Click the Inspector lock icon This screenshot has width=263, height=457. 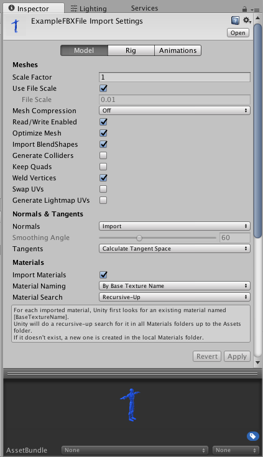click(244, 9)
